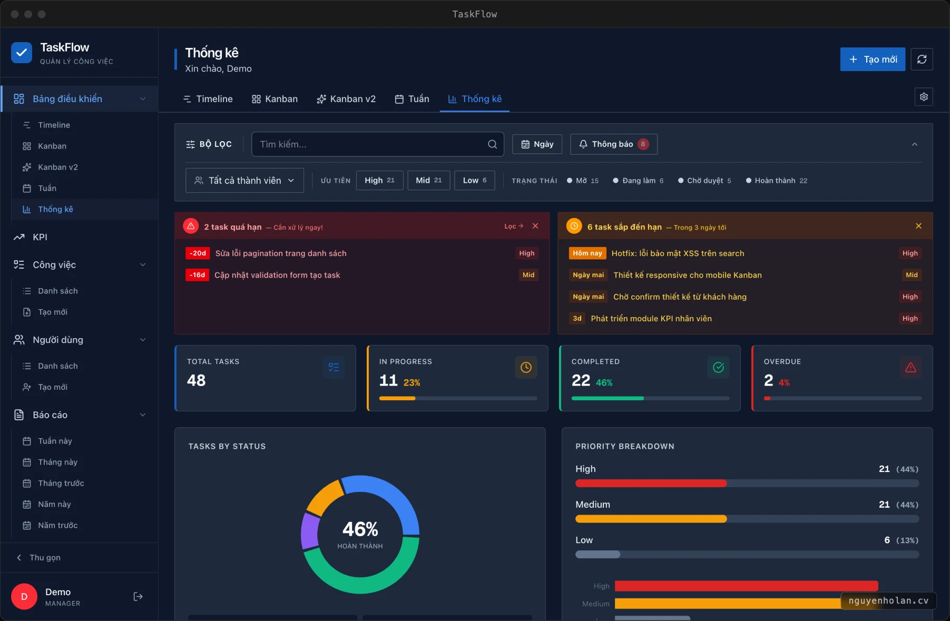The height and width of the screenshot is (621, 950).
Task: Toggle the Hoàn thành status filter
Action: pos(776,181)
